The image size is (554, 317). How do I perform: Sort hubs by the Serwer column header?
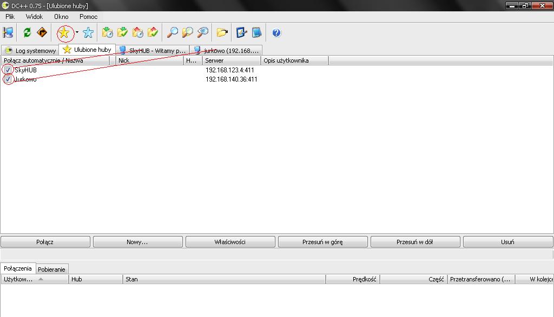point(214,60)
